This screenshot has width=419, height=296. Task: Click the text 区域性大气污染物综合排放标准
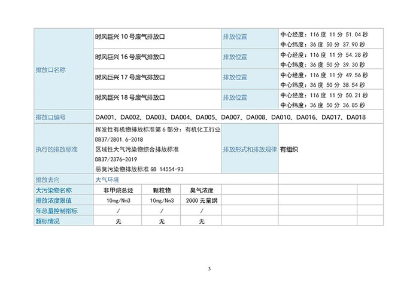pyautogui.click(x=137, y=149)
